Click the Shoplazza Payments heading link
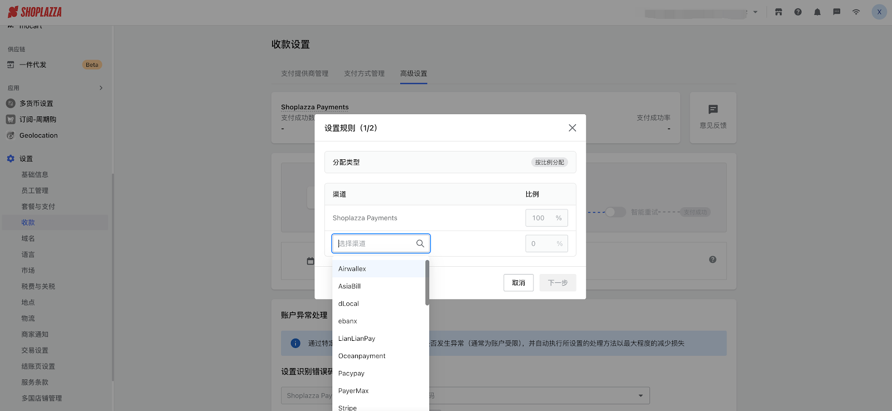This screenshot has width=892, height=411. 314,107
